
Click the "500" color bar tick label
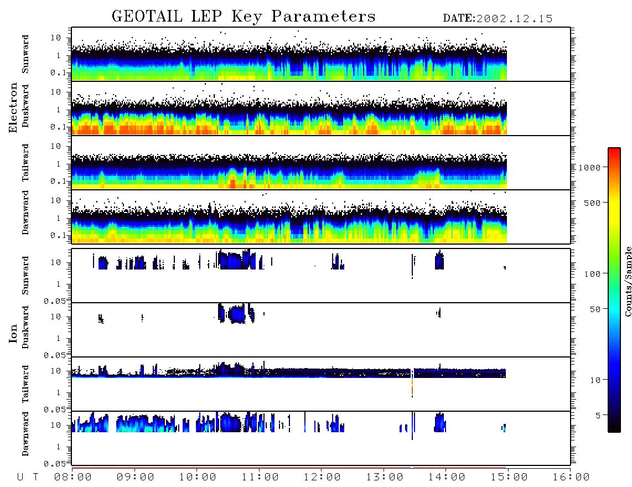[x=592, y=203]
